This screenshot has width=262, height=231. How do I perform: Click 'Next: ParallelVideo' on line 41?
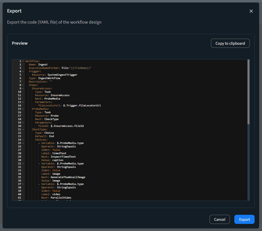click(56, 198)
